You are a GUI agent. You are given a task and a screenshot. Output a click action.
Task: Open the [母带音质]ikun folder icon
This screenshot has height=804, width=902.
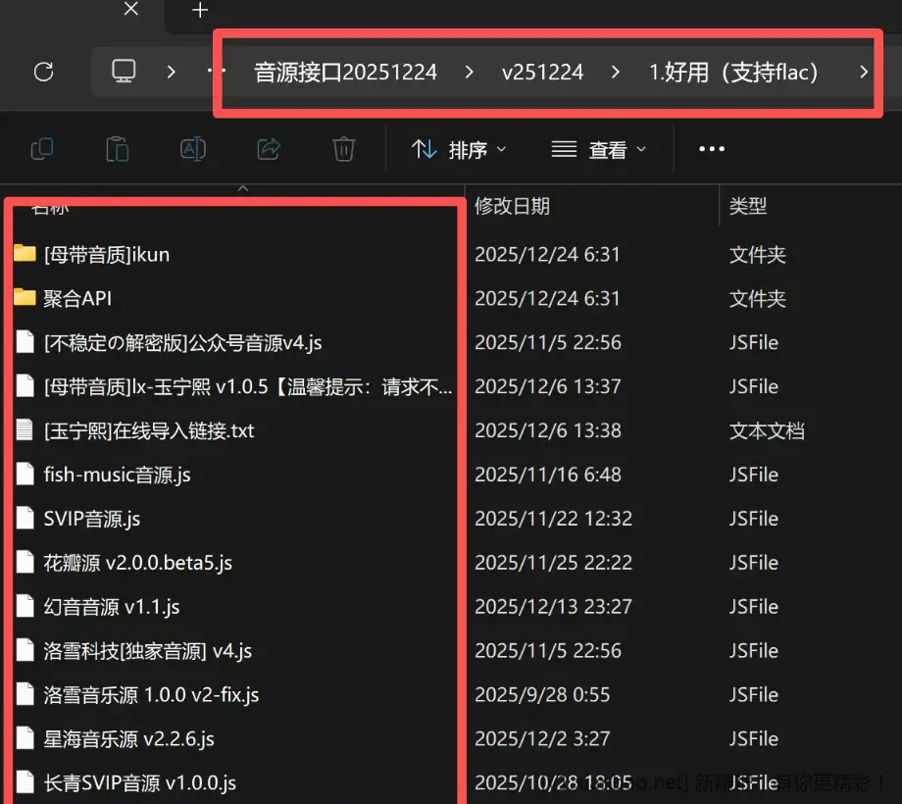click(x=26, y=254)
